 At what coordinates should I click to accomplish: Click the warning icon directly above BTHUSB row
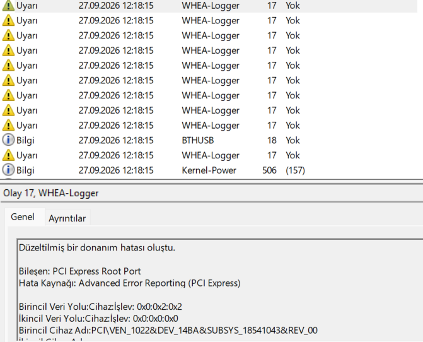point(8,125)
